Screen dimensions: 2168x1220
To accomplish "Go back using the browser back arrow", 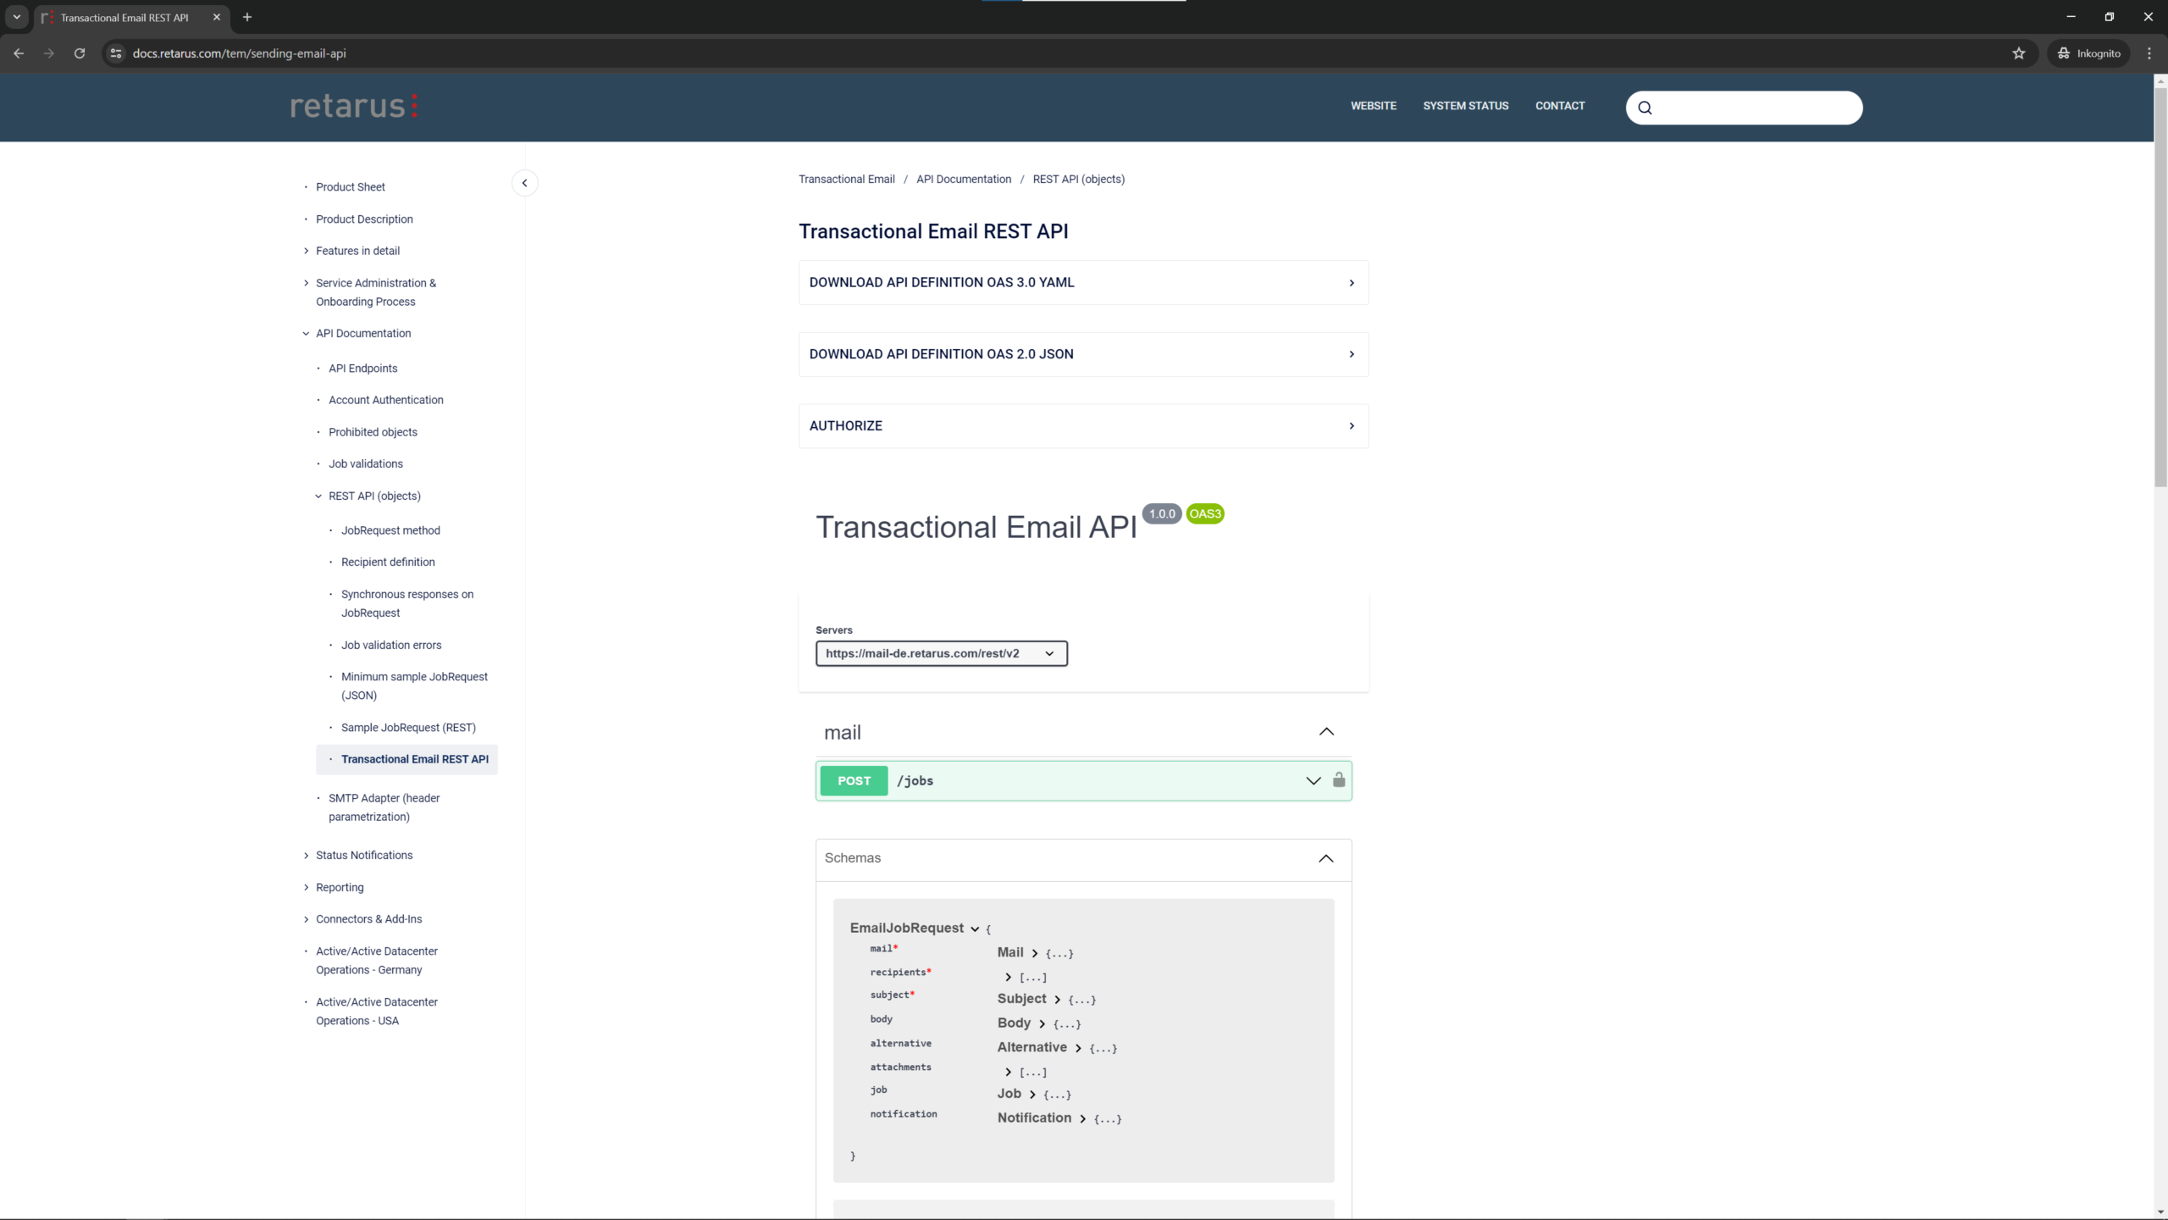I will 19,53.
